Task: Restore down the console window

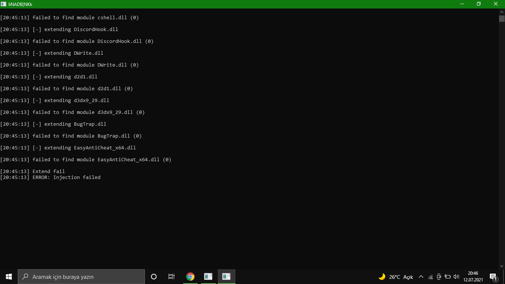Action: pos(479,4)
